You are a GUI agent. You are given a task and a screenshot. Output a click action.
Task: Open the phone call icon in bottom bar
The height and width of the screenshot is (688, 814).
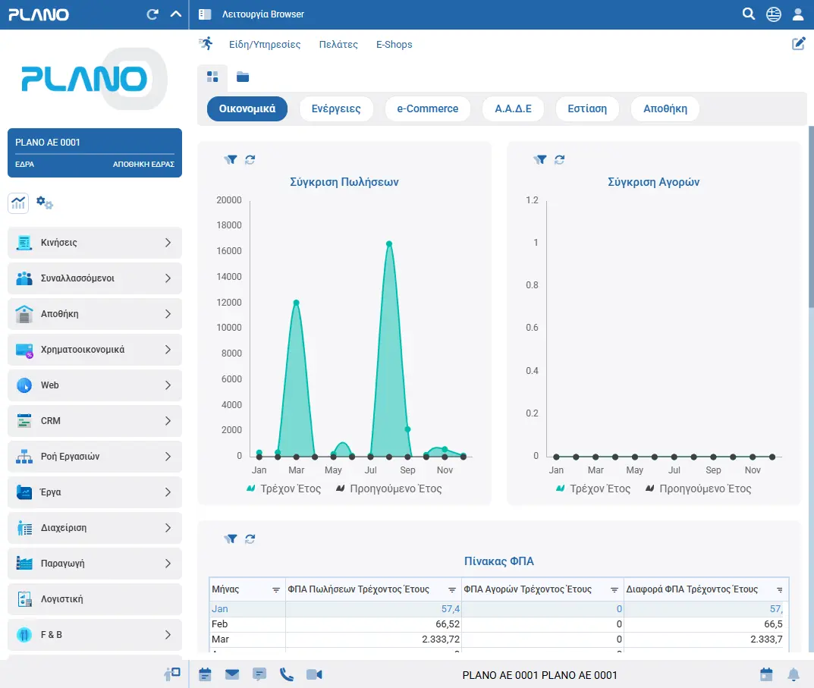[x=286, y=674]
